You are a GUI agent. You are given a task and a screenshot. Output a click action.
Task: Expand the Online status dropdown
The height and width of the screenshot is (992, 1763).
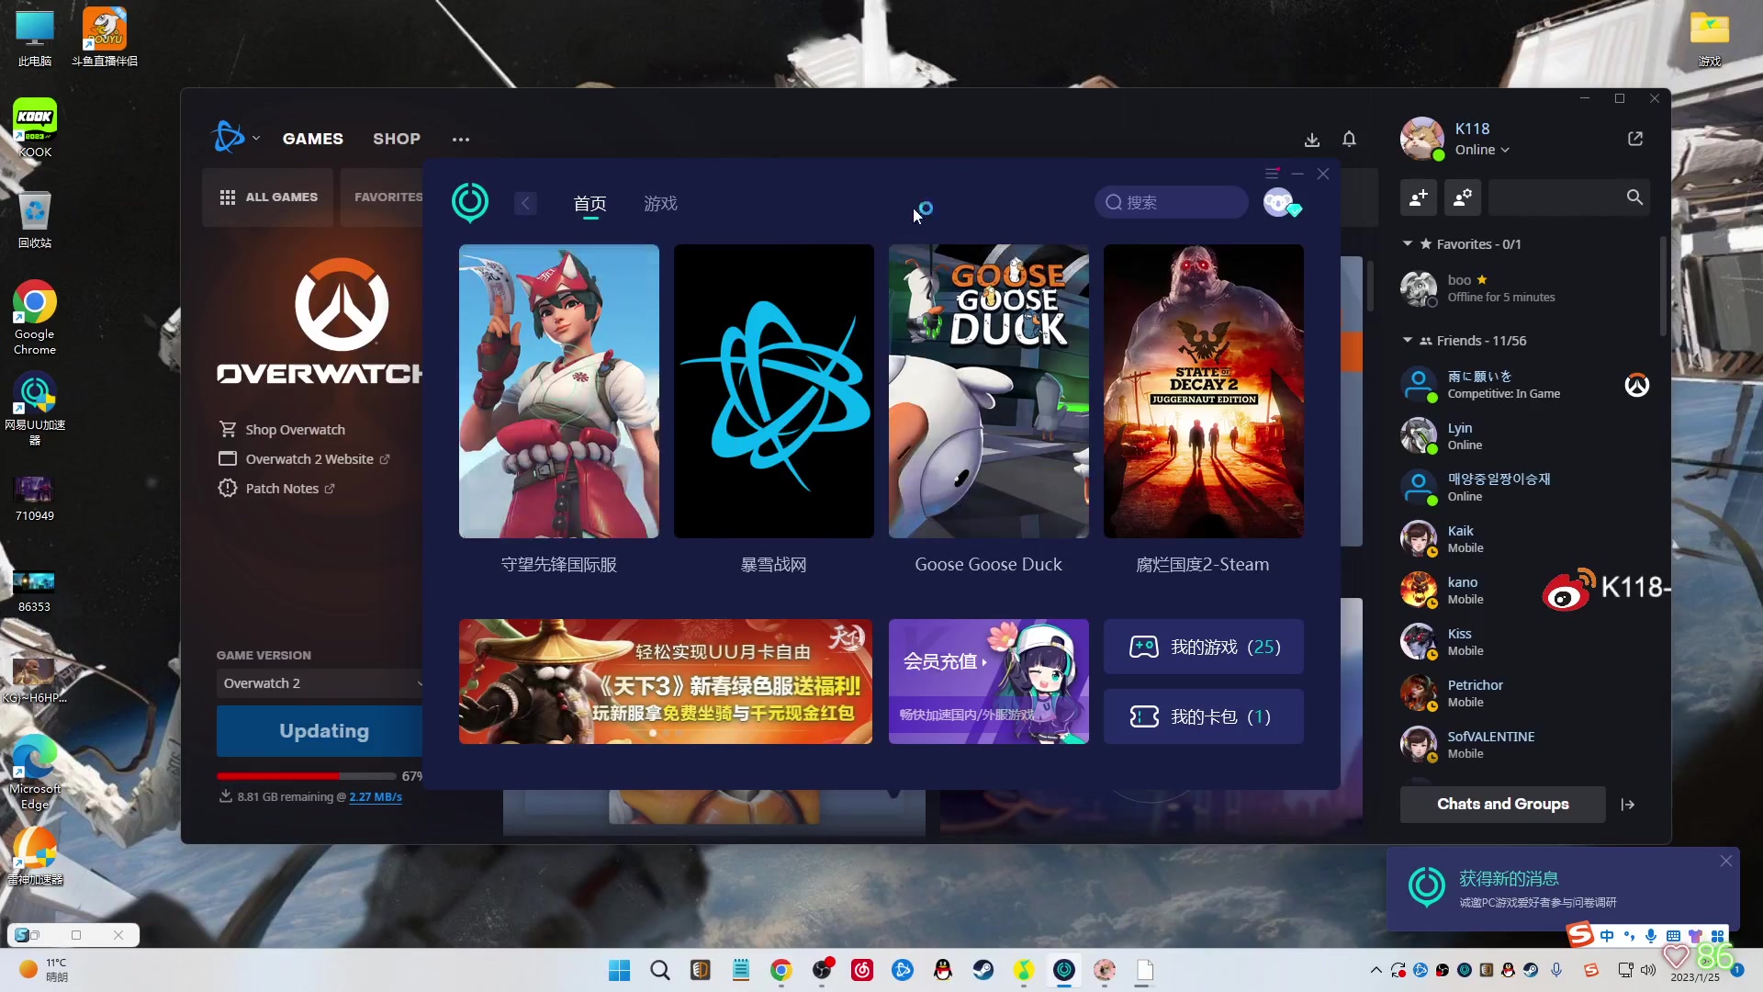click(1482, 150)
